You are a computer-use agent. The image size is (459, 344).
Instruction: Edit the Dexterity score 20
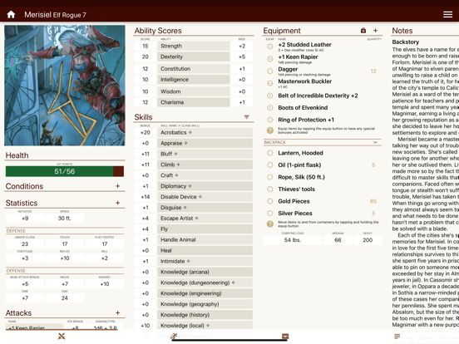coord(146,57)
